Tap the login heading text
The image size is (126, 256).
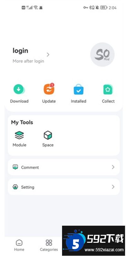point(20,51)
